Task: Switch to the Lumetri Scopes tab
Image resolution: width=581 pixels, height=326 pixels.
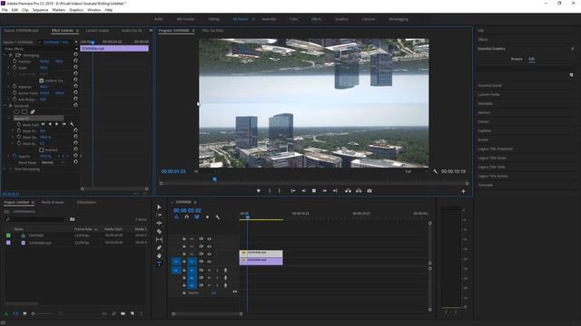Action: point(97,30)
